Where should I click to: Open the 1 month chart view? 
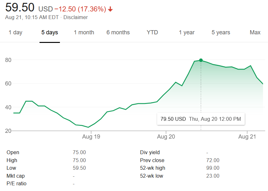(x=84, y=32)
